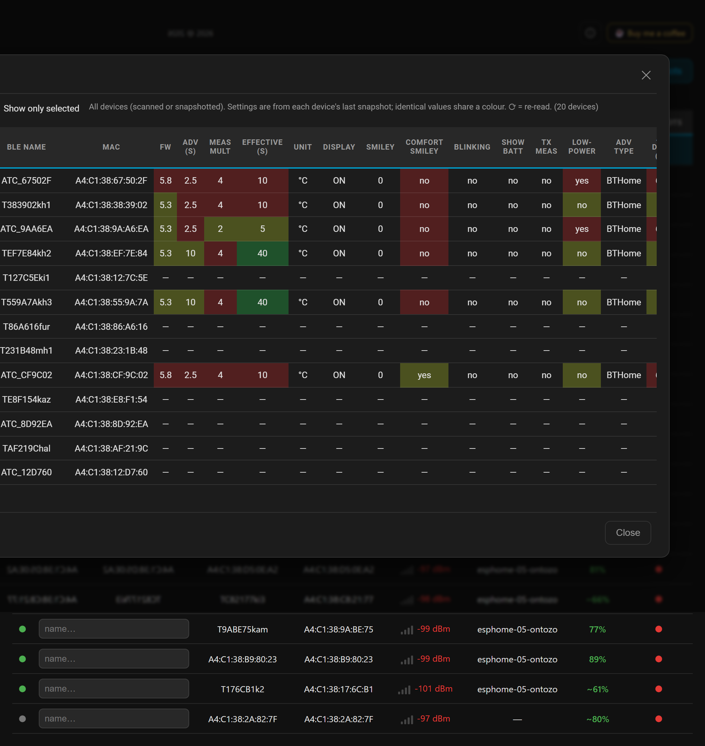Click the MEAS MULT column header

(220, 147)
